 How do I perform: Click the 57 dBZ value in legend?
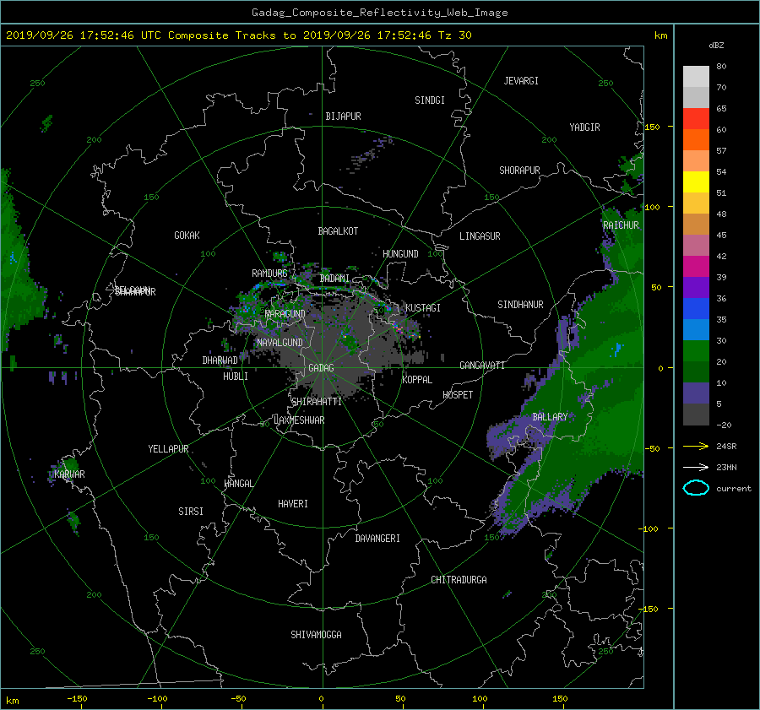[721, 151]
